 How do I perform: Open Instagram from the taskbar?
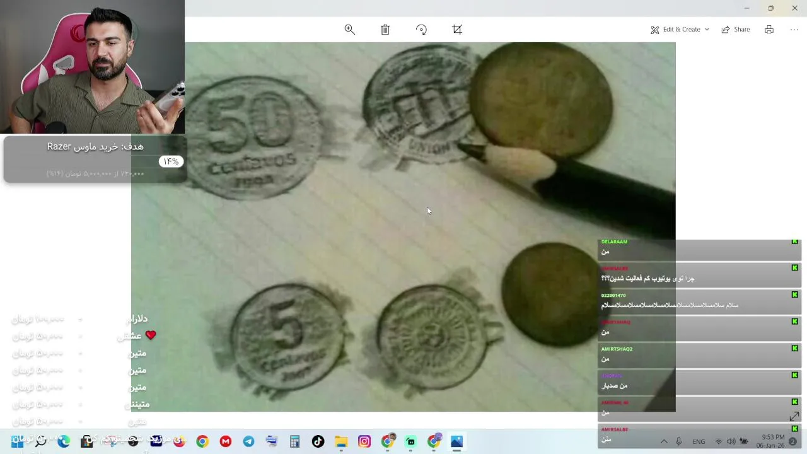point(364,442)
